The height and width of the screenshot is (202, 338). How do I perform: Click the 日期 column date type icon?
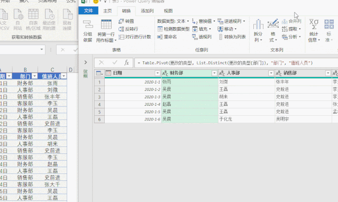[x=108, y=73]
